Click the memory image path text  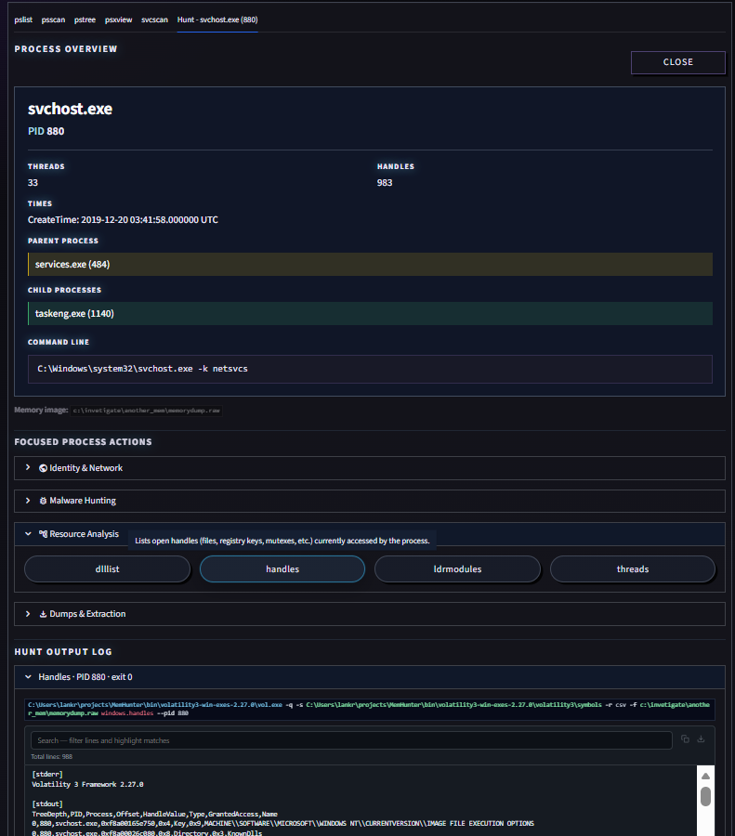click(x=146, y=411)
